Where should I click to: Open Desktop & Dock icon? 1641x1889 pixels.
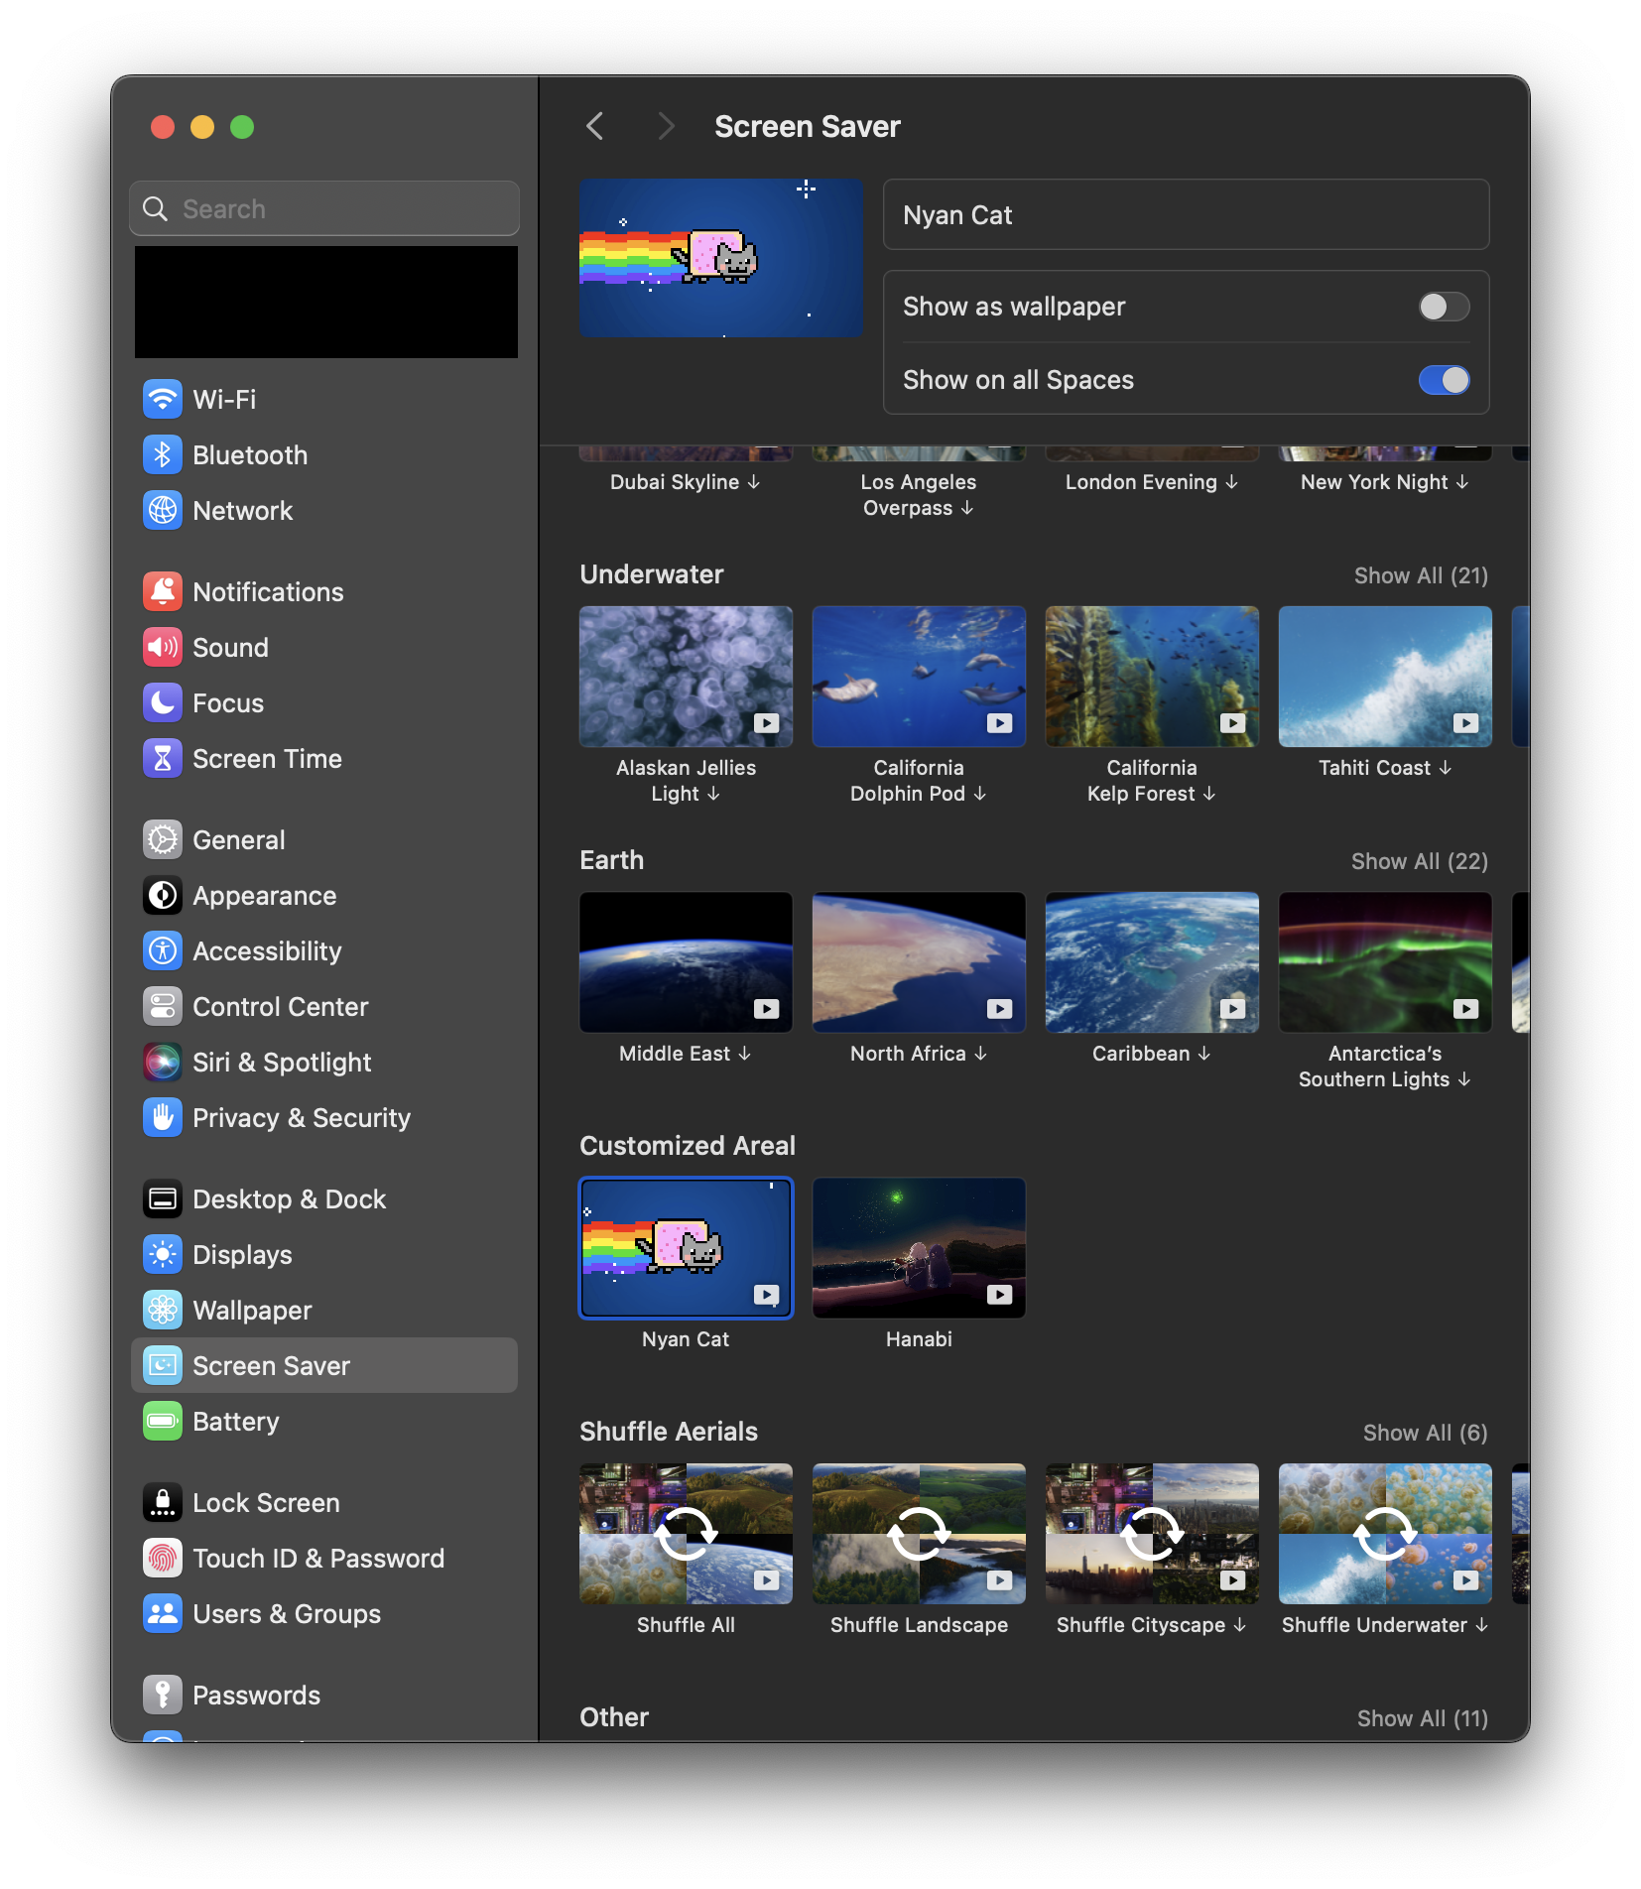click(163, 1199)
